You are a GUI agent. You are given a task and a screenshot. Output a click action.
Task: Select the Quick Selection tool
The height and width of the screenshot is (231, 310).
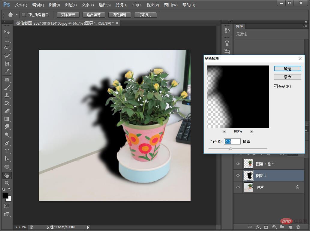7,56
